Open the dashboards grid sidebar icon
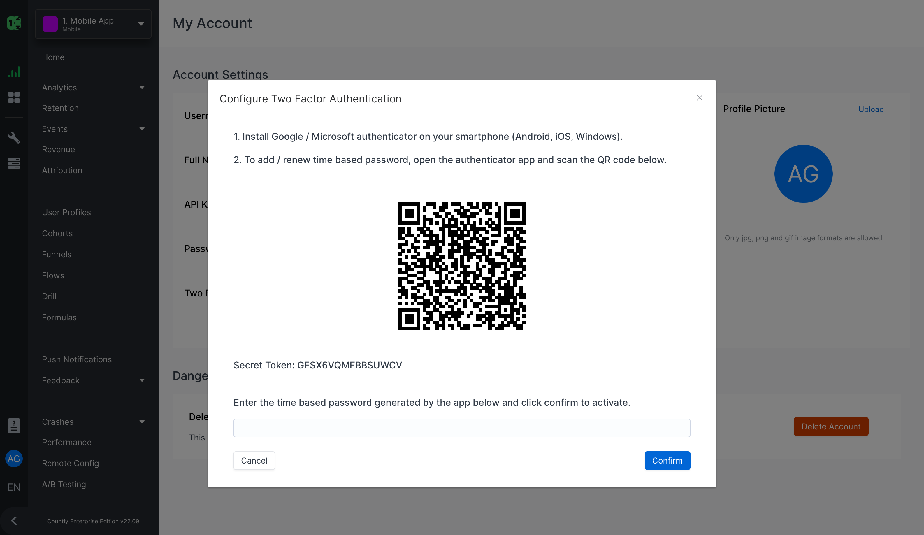The width and height of the screenshot is (924, 535). [14, 97]
